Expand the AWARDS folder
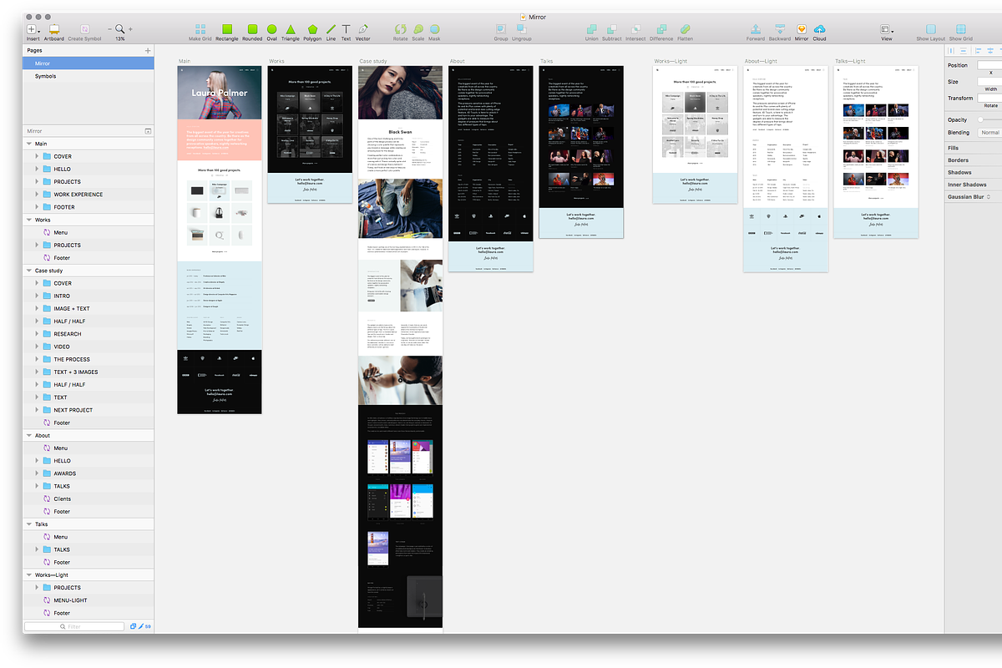The height and width of the screenshot is (668, 1002). [x=37, y=473]
